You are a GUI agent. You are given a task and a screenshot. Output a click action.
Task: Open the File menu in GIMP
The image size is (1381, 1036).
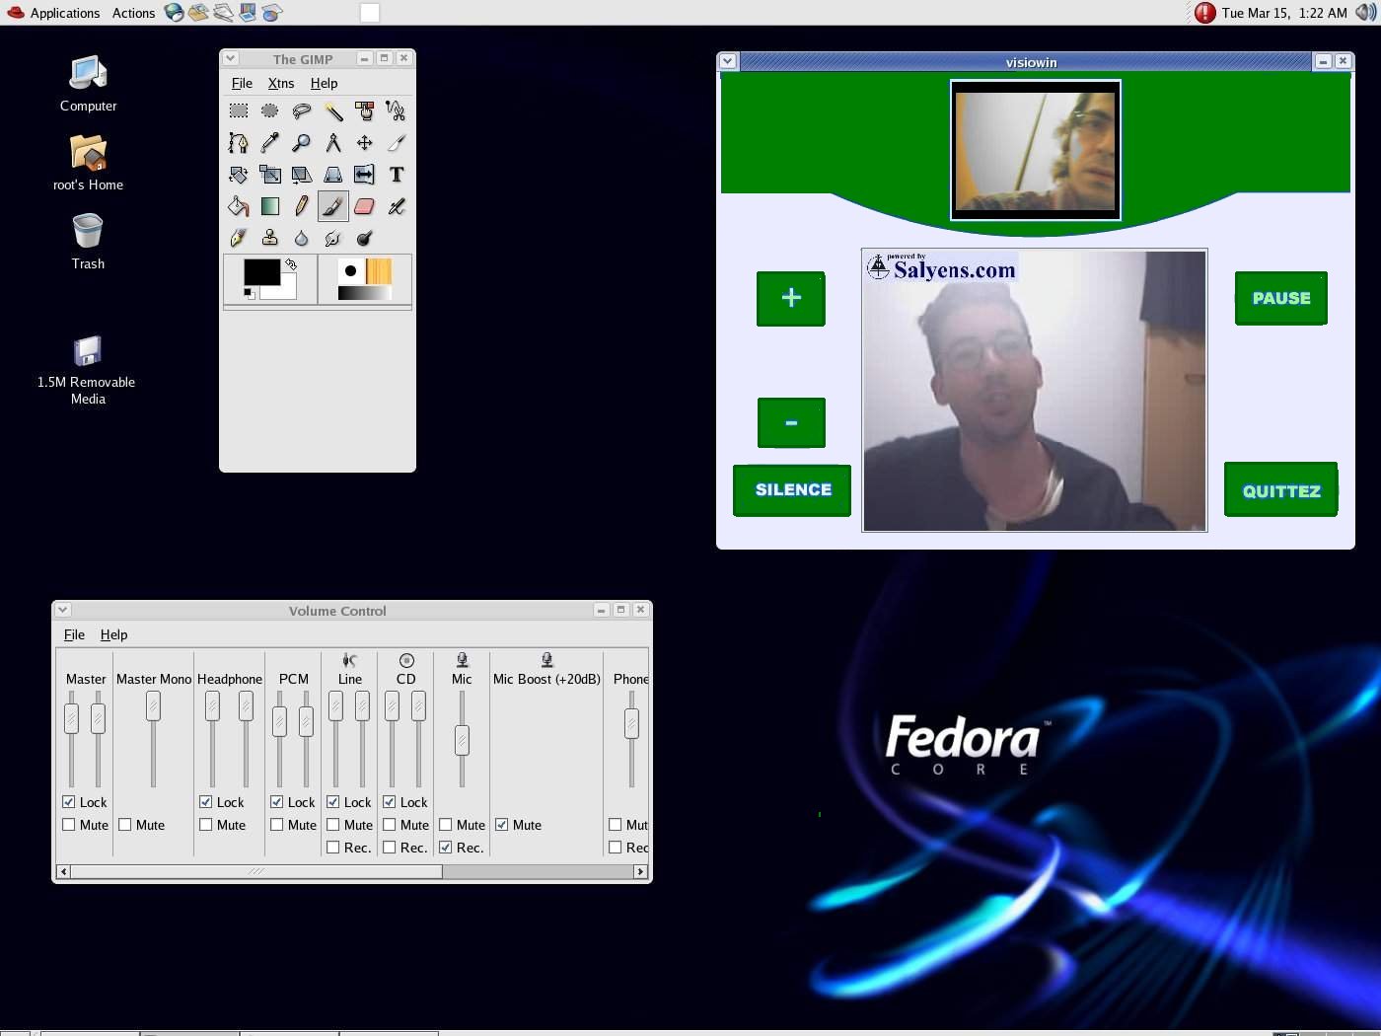coord(242,84)
